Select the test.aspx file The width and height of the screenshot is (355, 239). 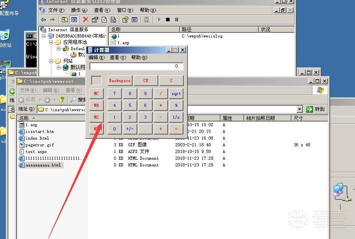(36, 151)
